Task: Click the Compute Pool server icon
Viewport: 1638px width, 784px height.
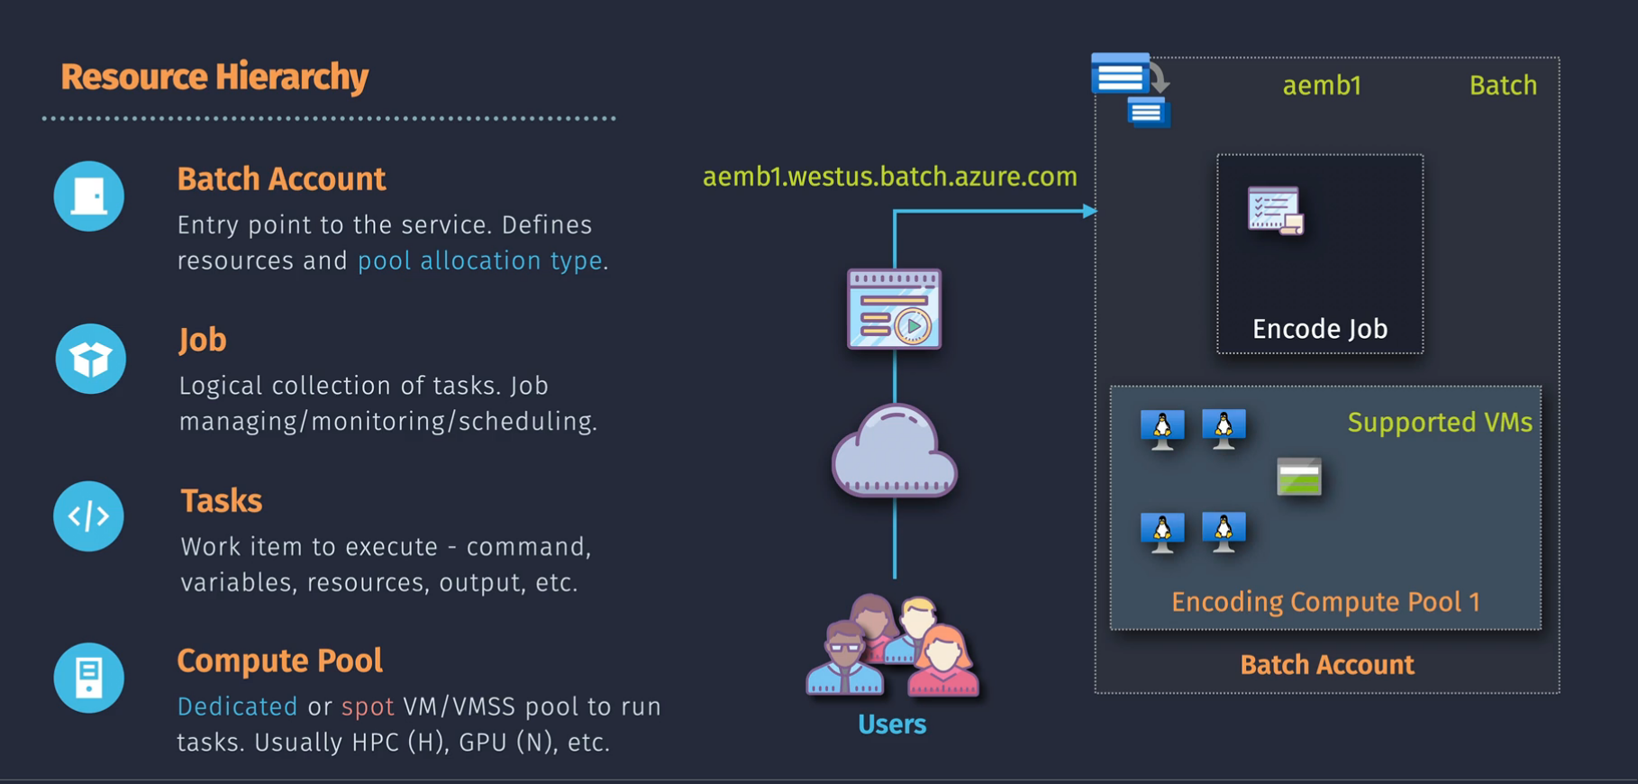Action: click(88, 678)
